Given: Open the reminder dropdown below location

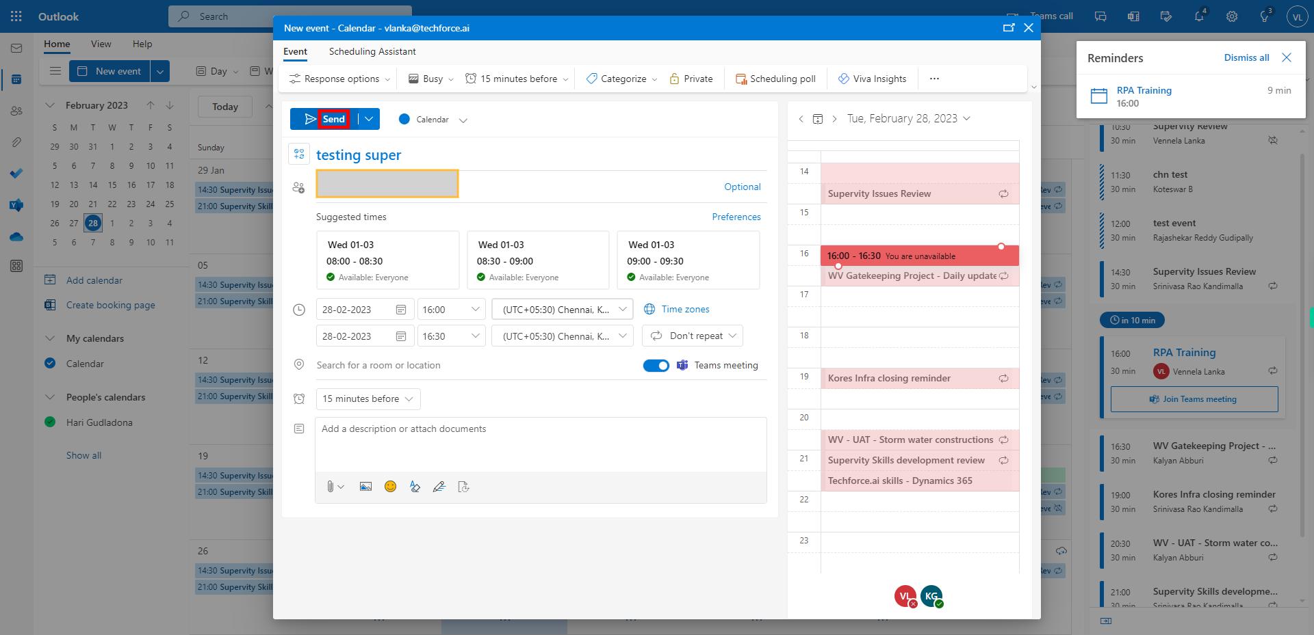Looking at the screenshot, I should coord(368,399).
